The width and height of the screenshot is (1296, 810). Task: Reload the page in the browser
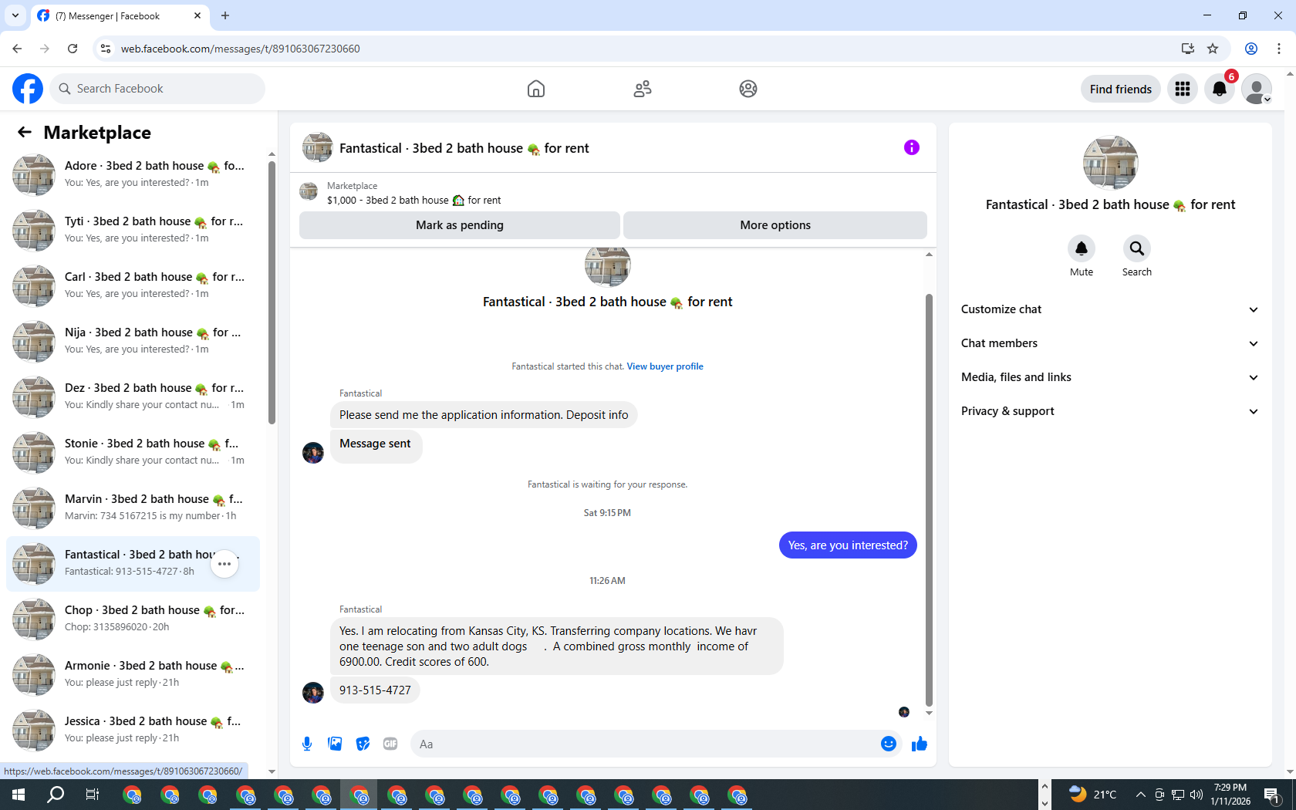point(73,49)
